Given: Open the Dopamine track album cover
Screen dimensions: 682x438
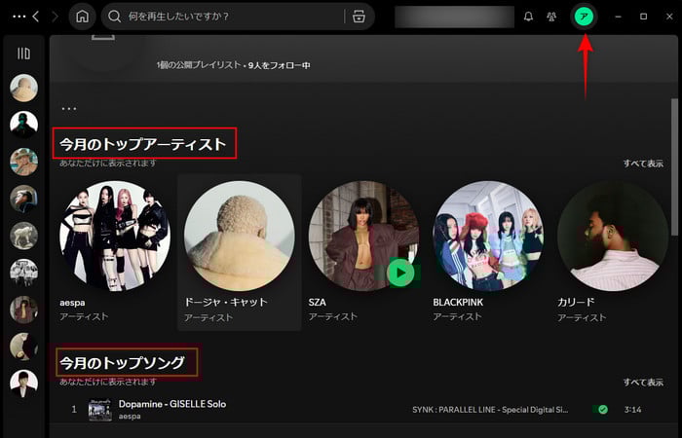Looking at the screenshot, I should coord(100,410).
